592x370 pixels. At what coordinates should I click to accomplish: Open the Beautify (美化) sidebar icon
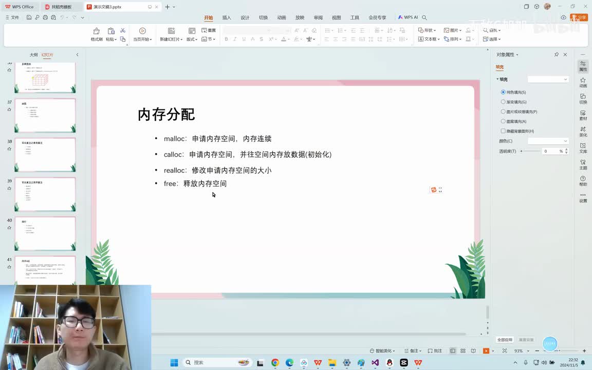pyautogui.click(x=583, y=132)
